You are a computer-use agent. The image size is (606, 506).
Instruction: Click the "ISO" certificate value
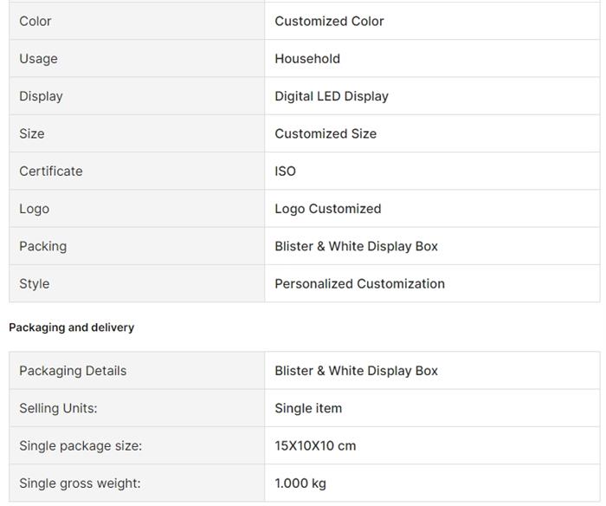[285, 171]
